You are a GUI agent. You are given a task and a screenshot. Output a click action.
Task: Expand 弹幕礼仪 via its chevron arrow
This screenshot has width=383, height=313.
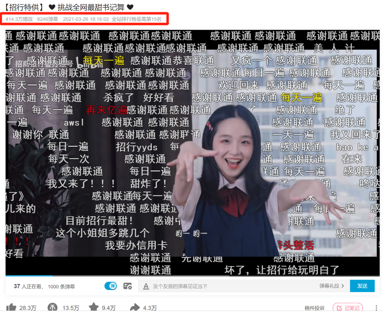click(x=343, y=286)
